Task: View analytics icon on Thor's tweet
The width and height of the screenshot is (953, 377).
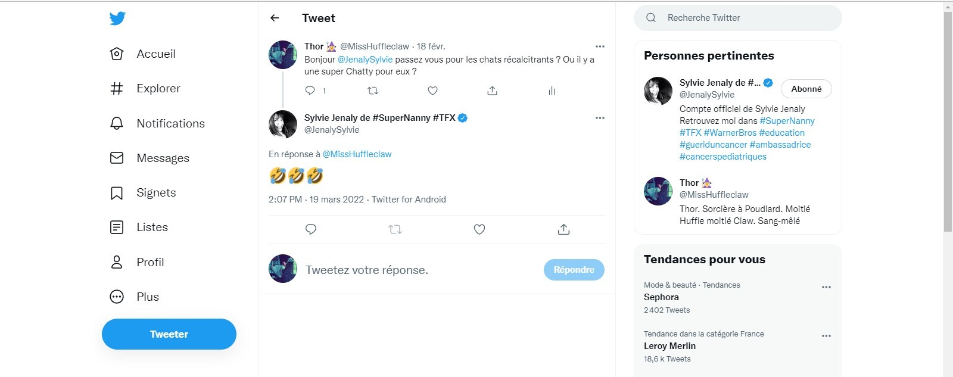Action: coord(552,91)
